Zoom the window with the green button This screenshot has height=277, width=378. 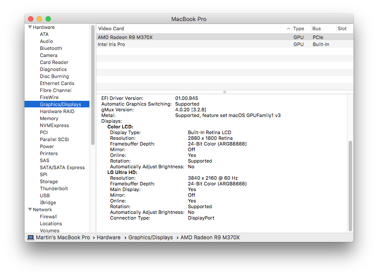tap(48, 19)
